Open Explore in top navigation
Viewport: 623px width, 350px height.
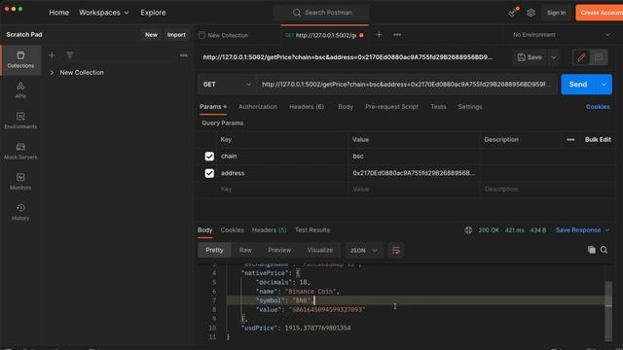tap(153, 13)
